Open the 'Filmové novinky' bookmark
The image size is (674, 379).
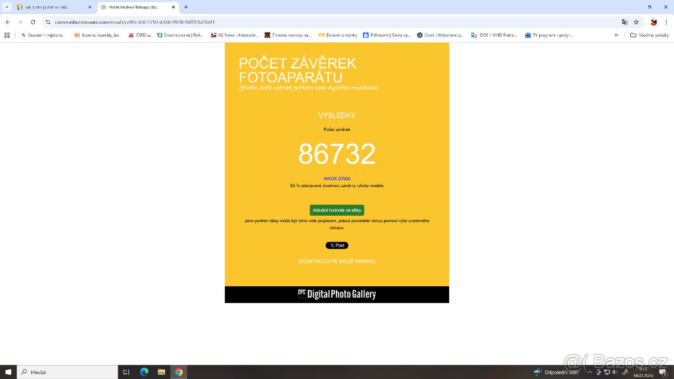[x=288, y=35]
